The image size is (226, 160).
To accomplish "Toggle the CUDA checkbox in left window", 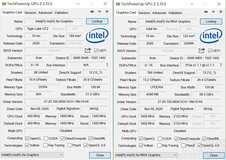I will point(46,138).
